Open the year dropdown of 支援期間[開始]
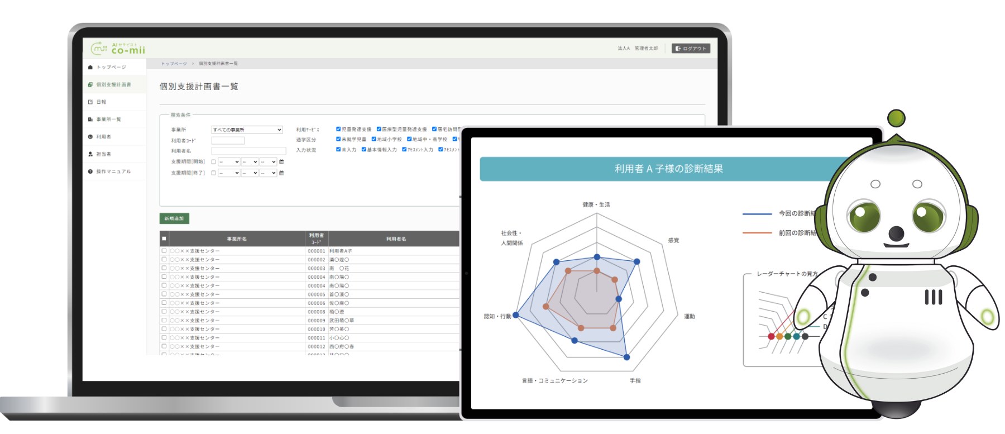Screen dimensions: 1005x434 pyautogui.click(x=229, y=162)
